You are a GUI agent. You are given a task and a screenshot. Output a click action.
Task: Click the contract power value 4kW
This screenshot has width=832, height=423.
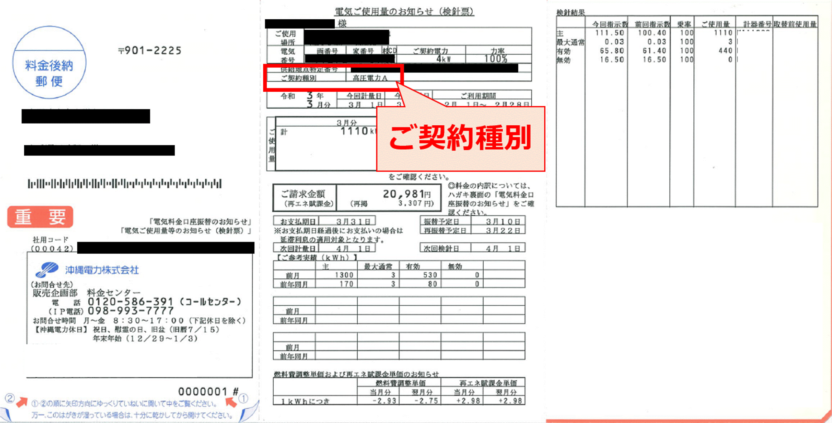(x=444, y=59)
